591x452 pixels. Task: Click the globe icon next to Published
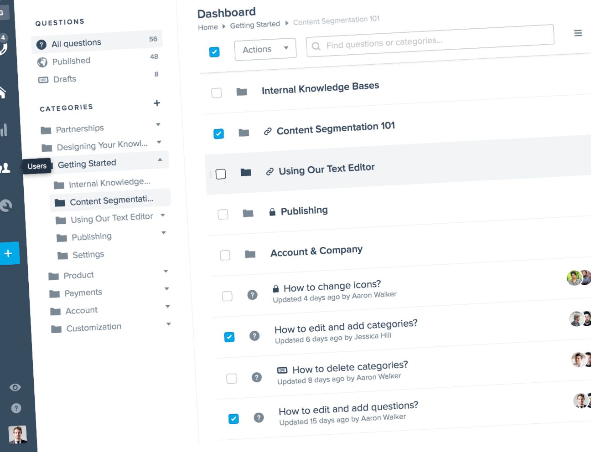[x=42, y=62]
